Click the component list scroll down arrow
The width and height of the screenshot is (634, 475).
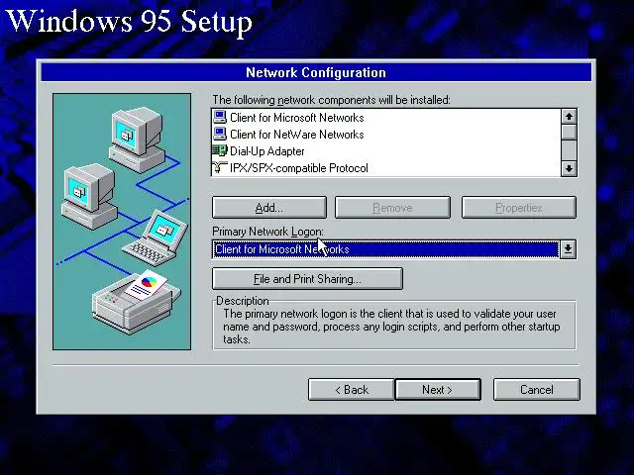click(569, 168)
